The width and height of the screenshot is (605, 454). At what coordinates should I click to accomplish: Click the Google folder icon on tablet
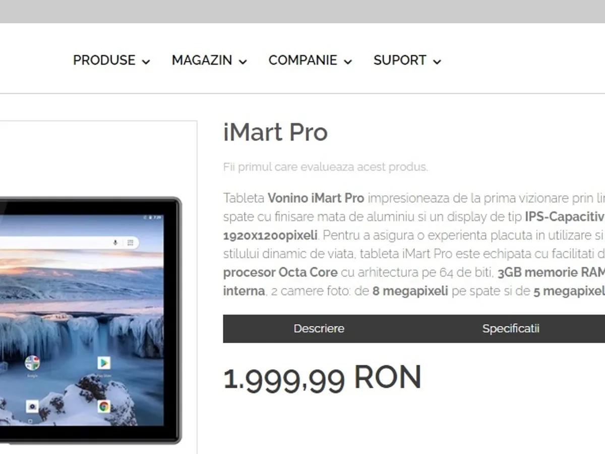(32, 363)
